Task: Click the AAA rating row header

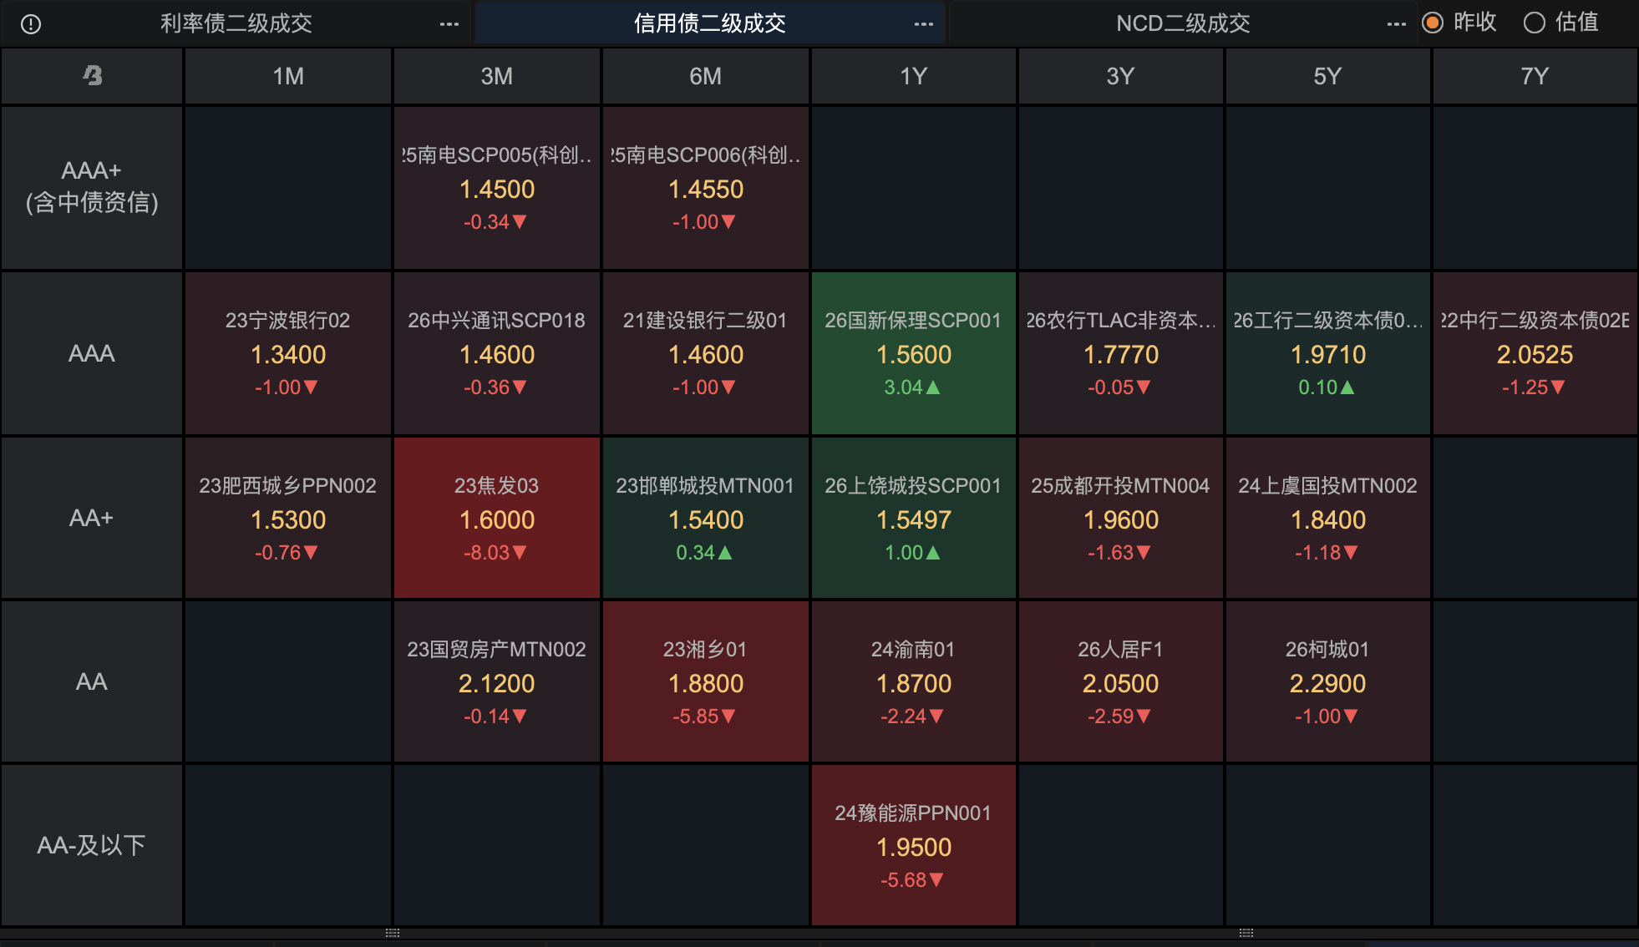Action: (92, 353)
